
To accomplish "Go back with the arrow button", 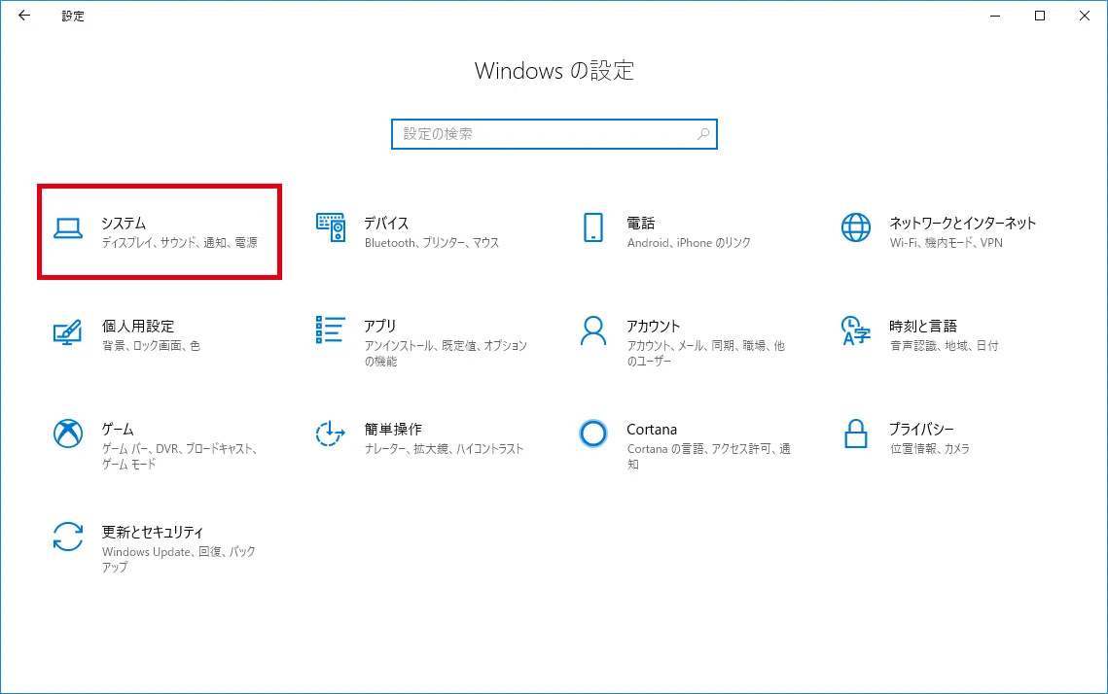I will (24, 16).
